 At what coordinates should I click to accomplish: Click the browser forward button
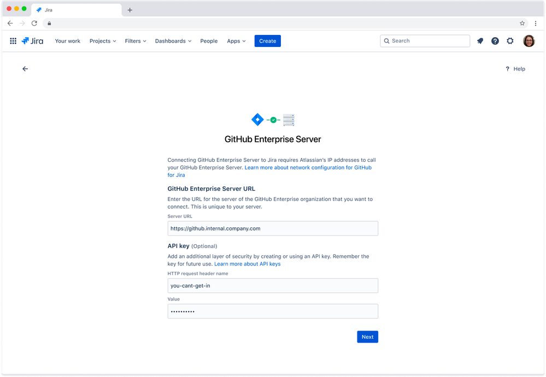click(x=22, y=23)
